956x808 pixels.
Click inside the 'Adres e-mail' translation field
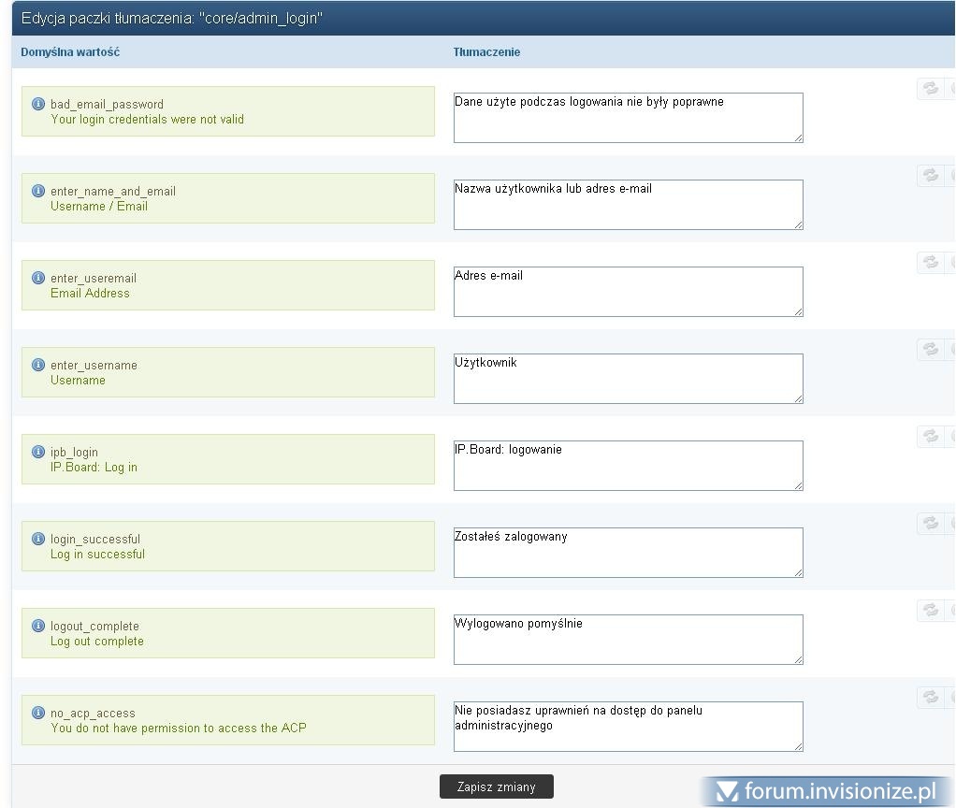click(628, 292)
